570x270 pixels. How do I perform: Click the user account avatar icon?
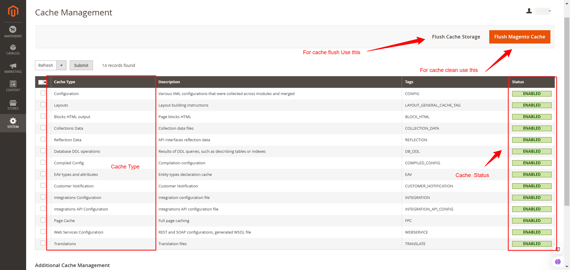pyautogui.click(x=529, y=11)
